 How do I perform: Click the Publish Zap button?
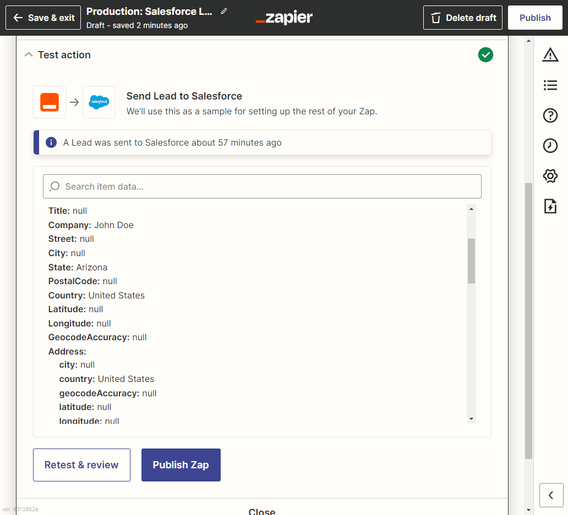(x=181, y=465)
